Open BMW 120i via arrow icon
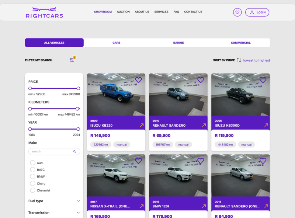This screenshot has width=295, height=218. (204, 206)
